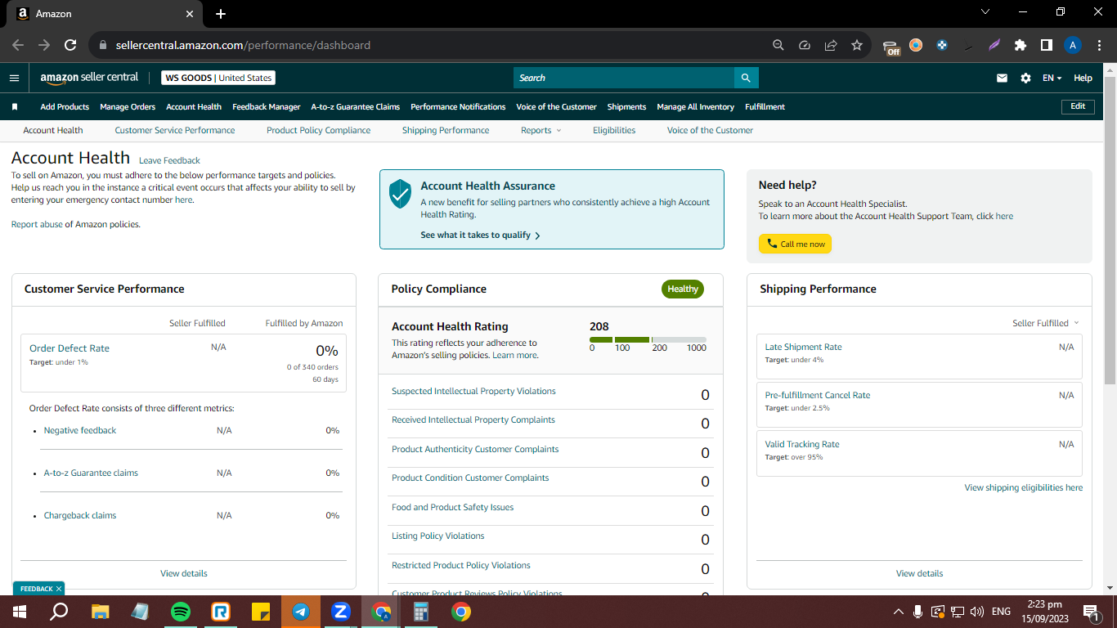Open the messages envelope icon
Image resolution: width=1117 pixels, height=628 pixels.
coord(1002,78)
